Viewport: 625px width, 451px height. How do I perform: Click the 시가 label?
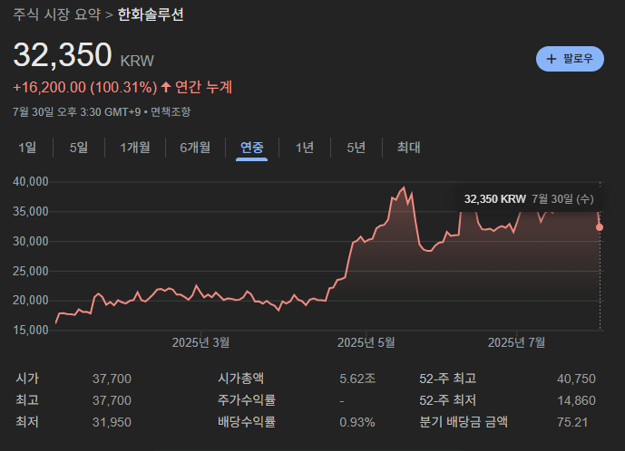(x=27, y=379)
